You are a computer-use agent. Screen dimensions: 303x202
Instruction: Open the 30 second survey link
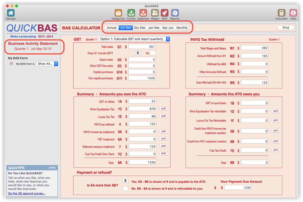(27, 194)
